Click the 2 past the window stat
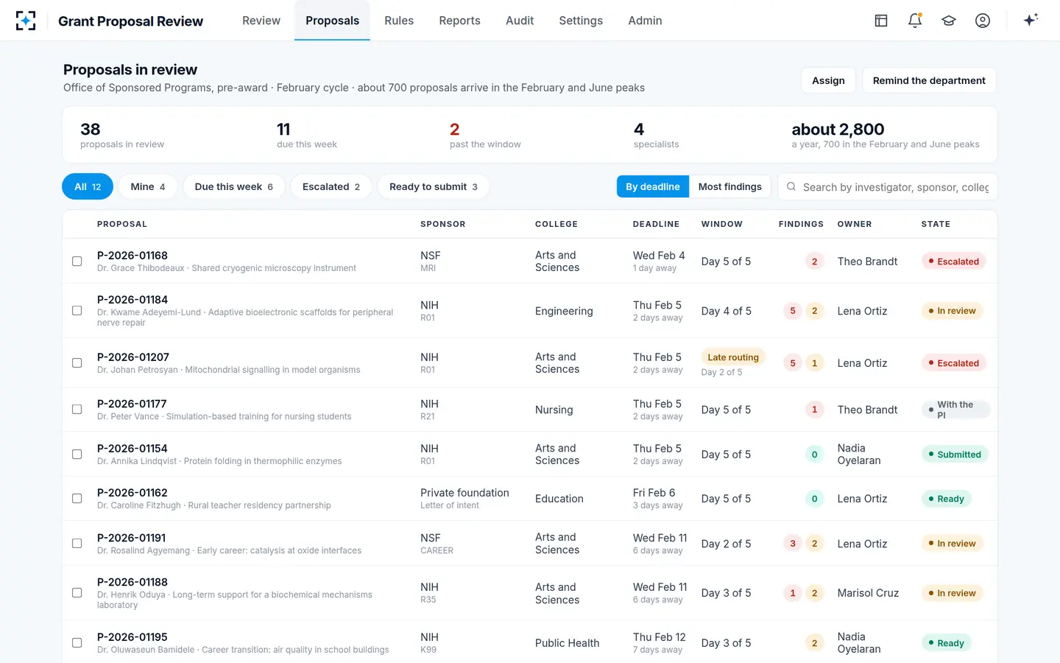The height and width of the screenshot is (663, 1060). (x=485, y=135)
